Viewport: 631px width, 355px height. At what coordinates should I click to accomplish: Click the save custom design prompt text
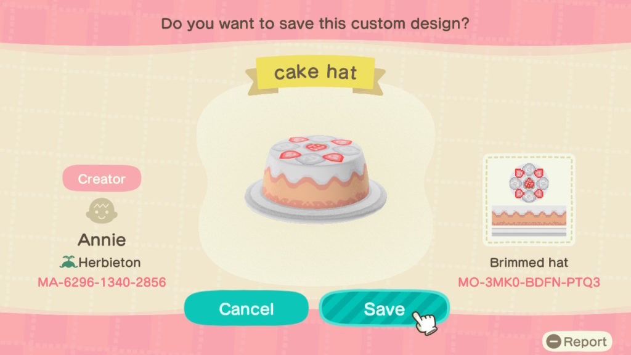pos(315,24)
